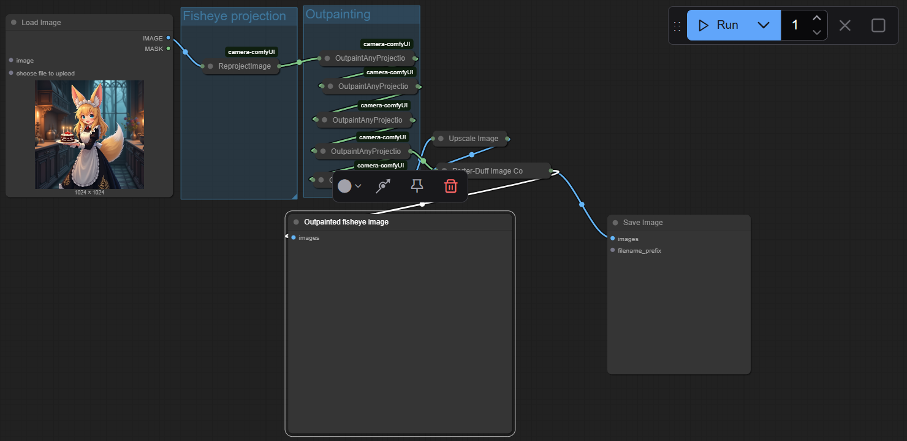907x441 pixels.
Task: Click the square clear-queue icon beside X
Action: (x=878, y=25)
